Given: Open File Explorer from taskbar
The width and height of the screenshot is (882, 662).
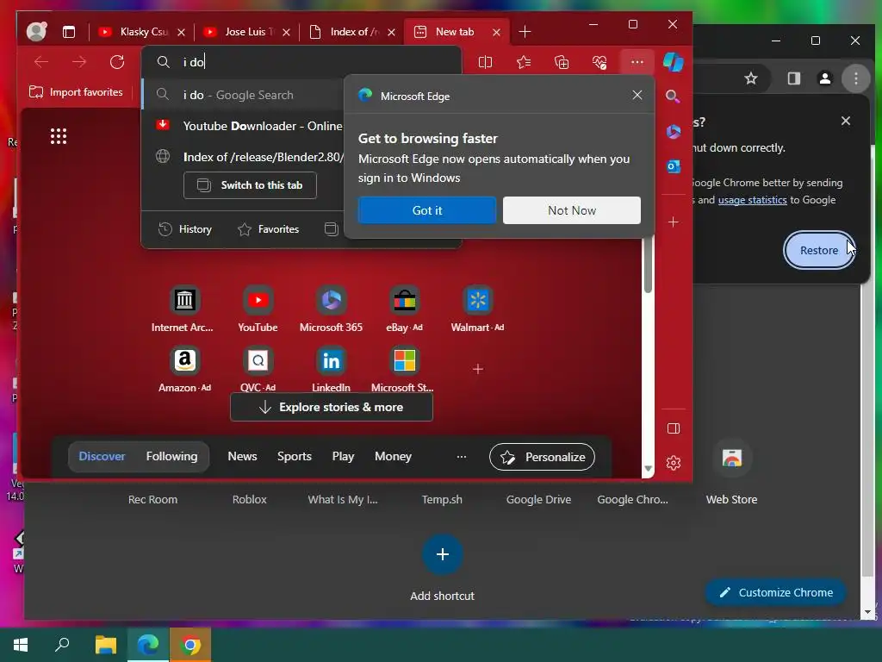Looking at the screenshot, I should pyautogui.click(x=106, y=645).
